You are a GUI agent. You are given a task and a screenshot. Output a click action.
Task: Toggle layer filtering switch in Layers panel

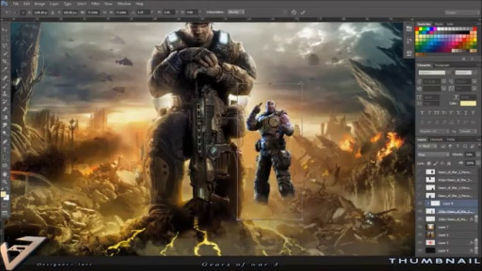479,146
